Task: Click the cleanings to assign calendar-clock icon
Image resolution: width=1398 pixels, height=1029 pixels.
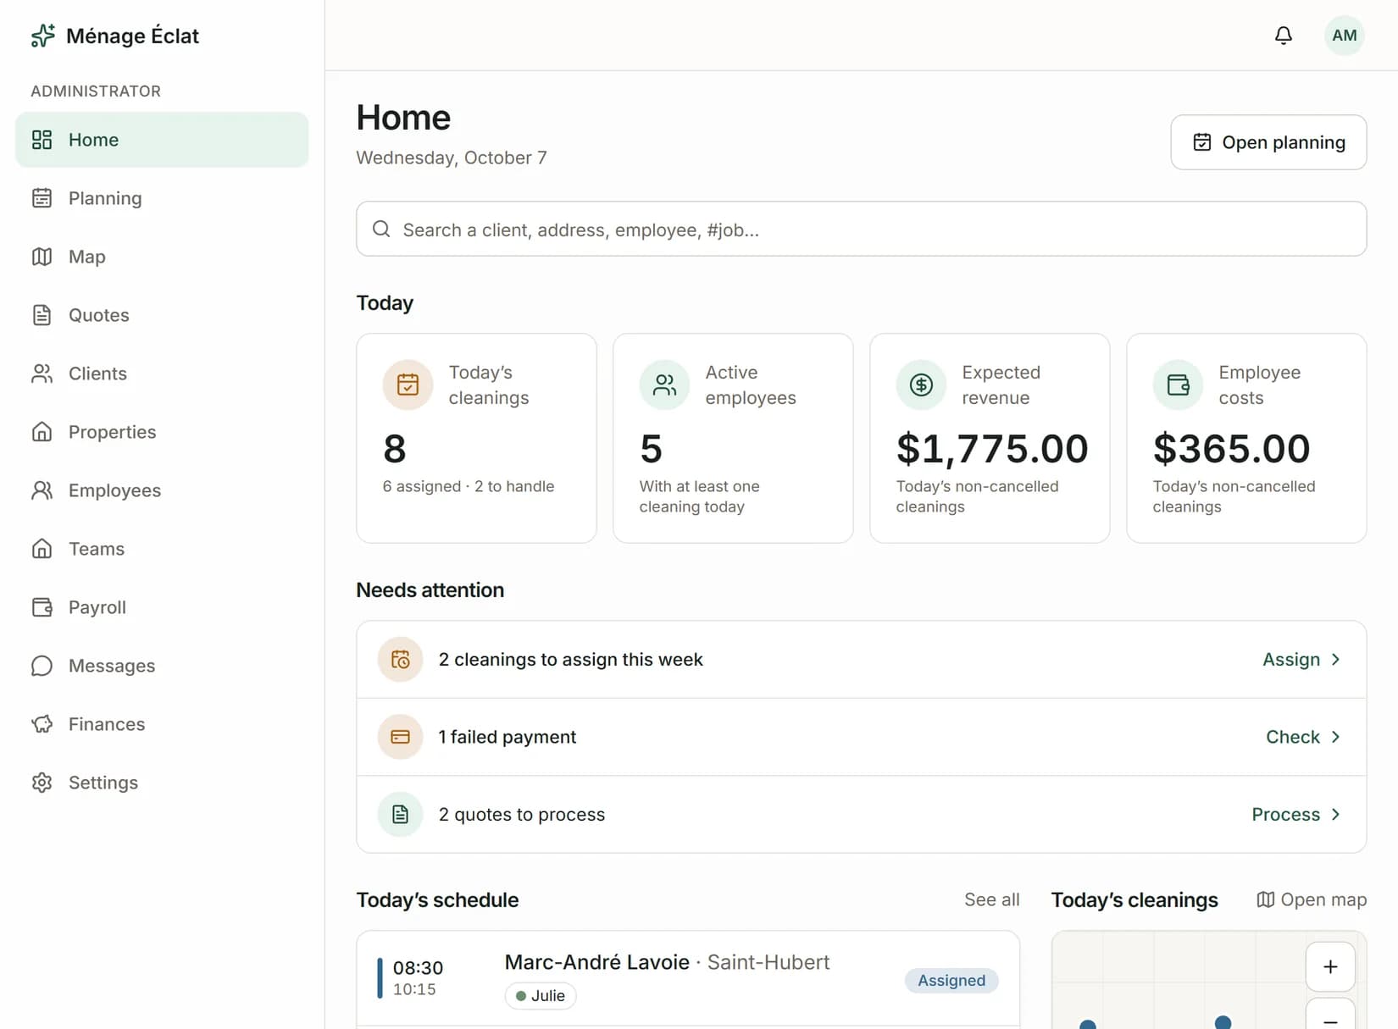Action: (400, 660)
